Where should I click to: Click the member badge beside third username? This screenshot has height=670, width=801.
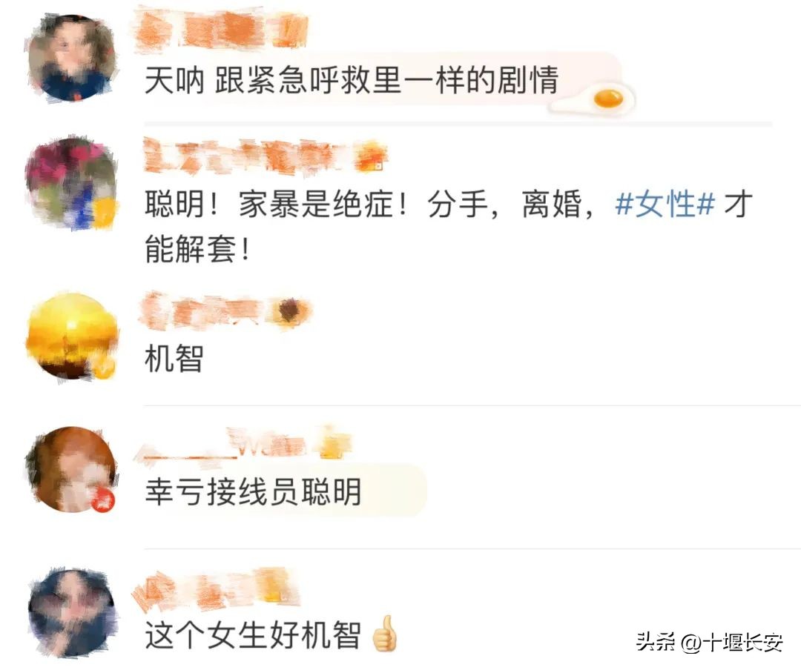(x=292, y=311)
